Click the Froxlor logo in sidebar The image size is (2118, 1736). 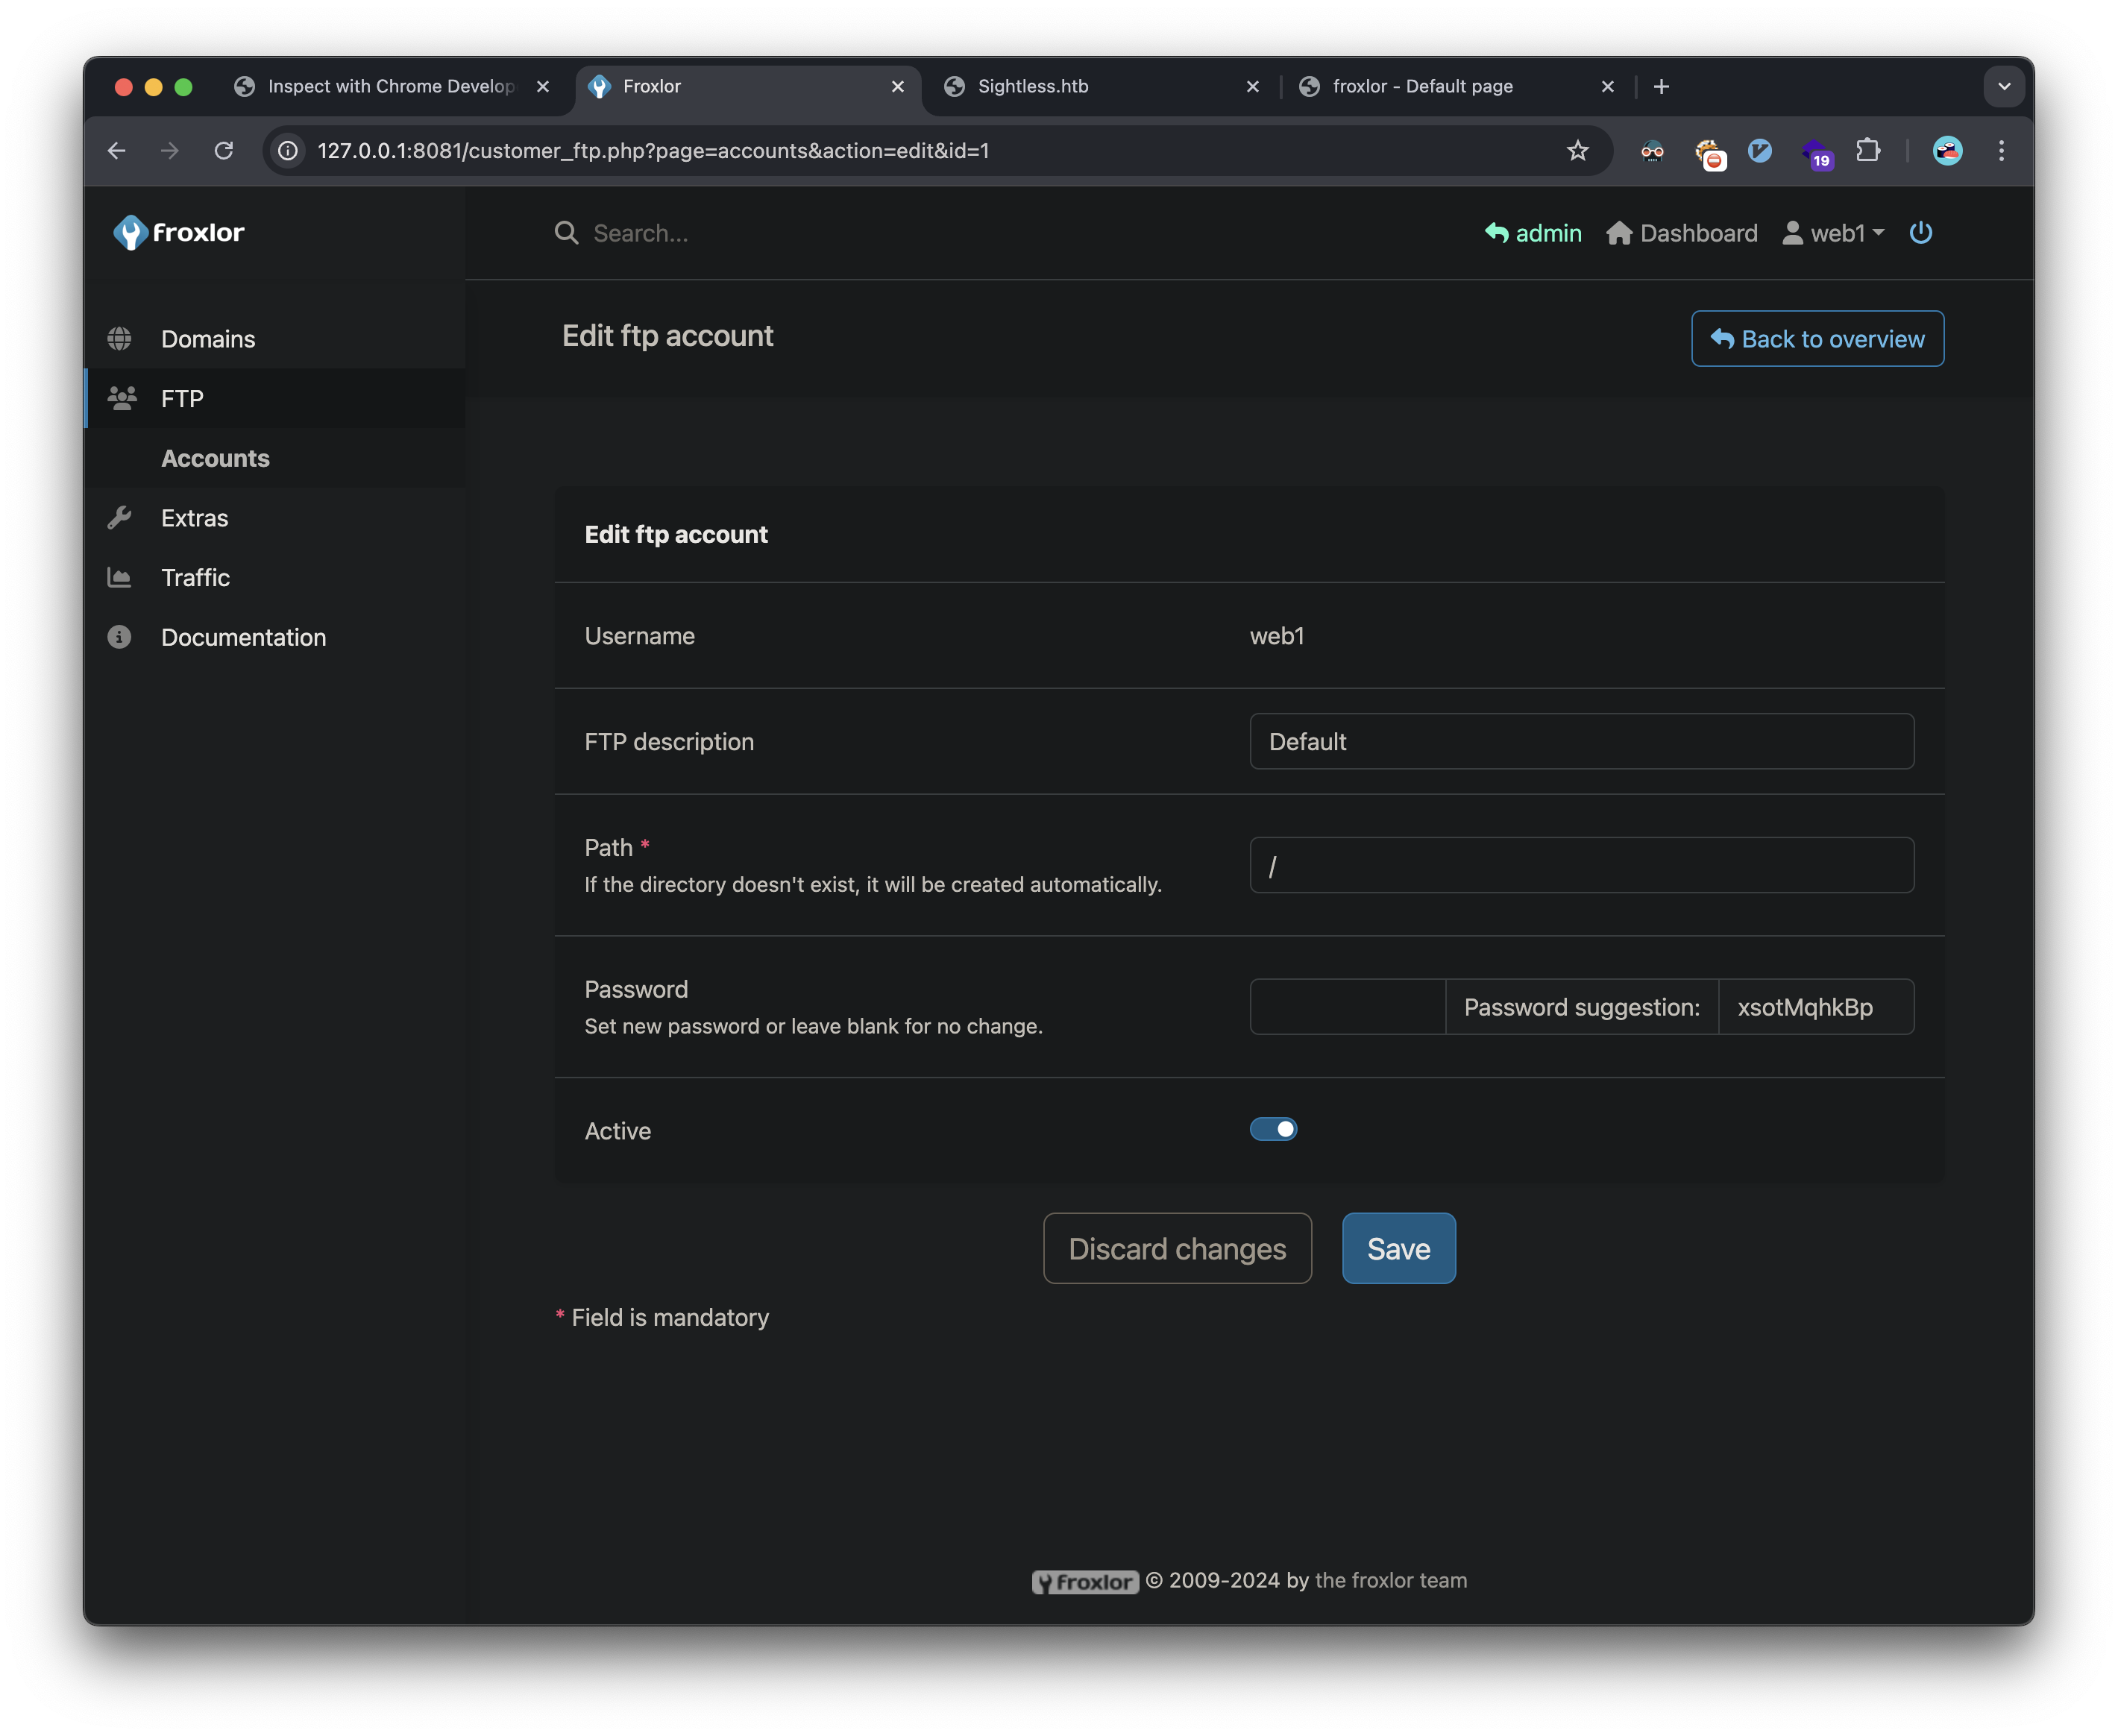coord(179,232)
